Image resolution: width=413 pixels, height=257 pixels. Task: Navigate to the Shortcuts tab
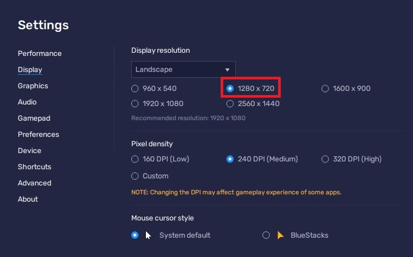coord(35,167)
